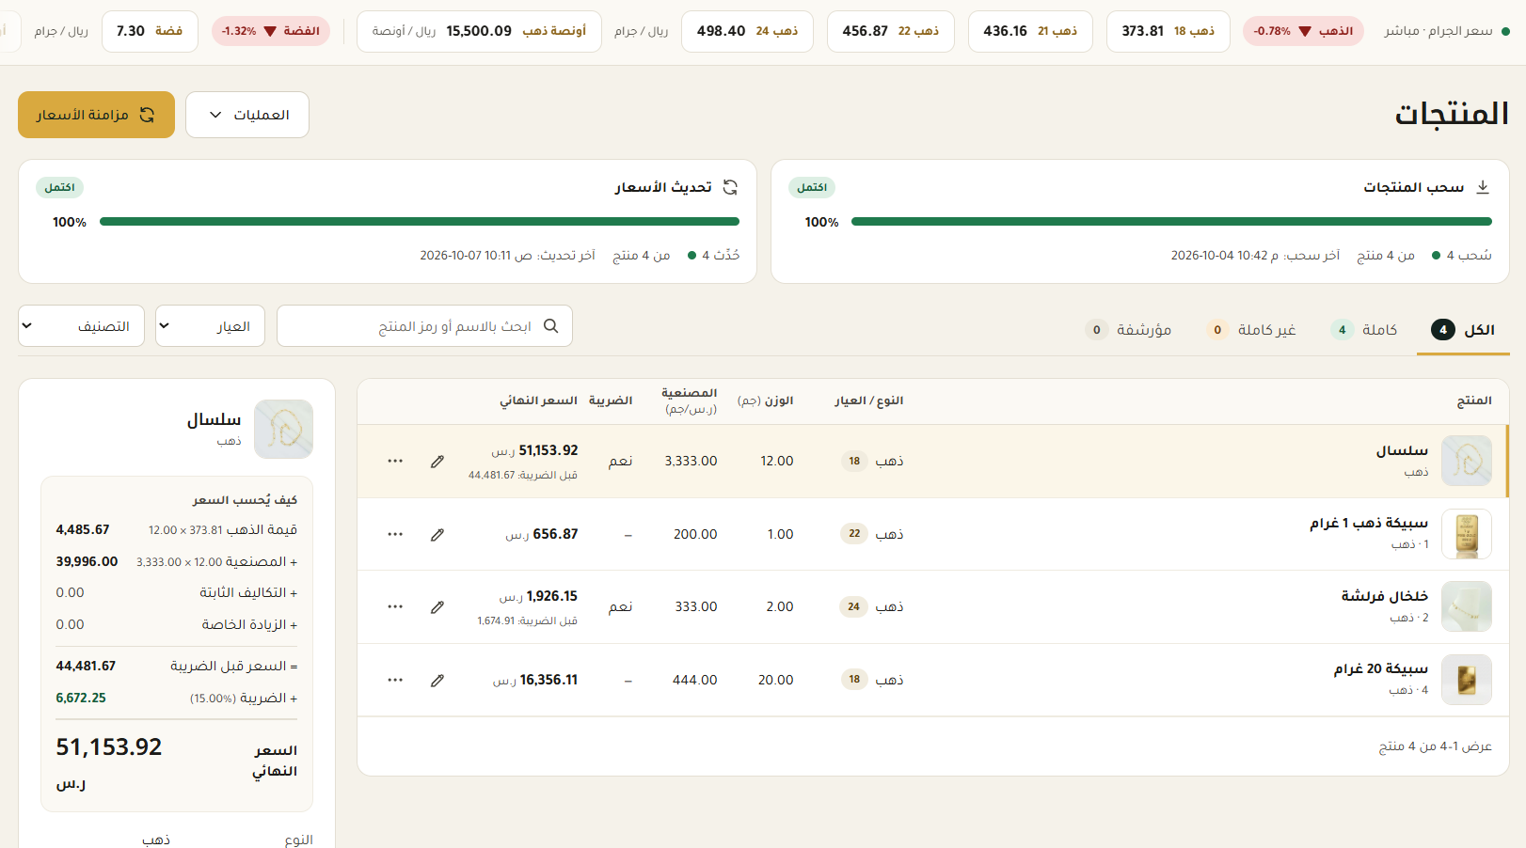Viewport: 1526px width, 848px height.
Task: Edit the سبيكة 20 غرام product
Action: 437,681
